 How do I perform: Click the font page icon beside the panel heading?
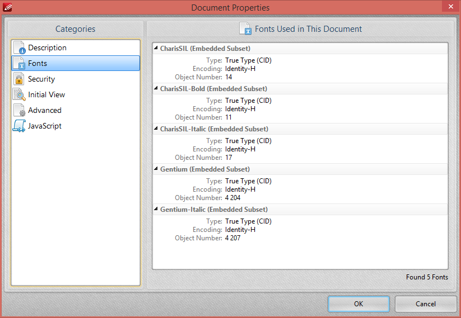(x=245, y=29)
